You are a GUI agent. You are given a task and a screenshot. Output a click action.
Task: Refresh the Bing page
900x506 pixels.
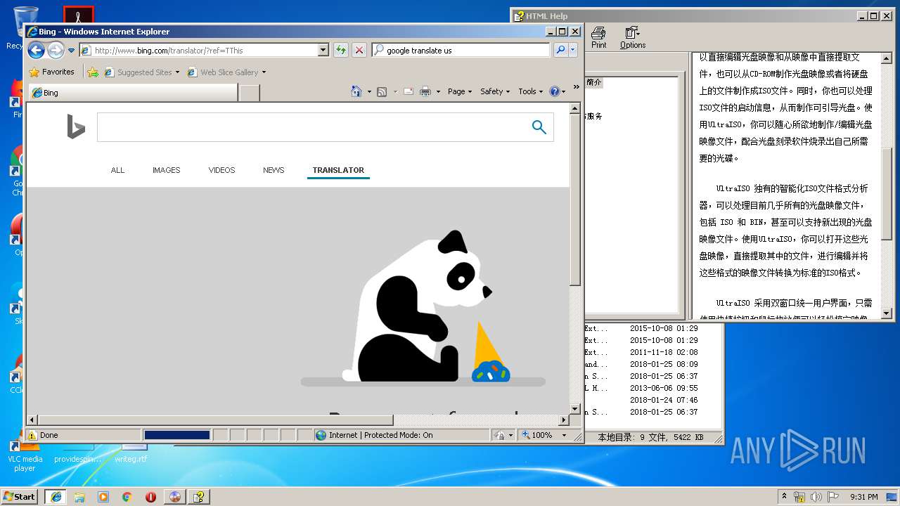point(340,50)
